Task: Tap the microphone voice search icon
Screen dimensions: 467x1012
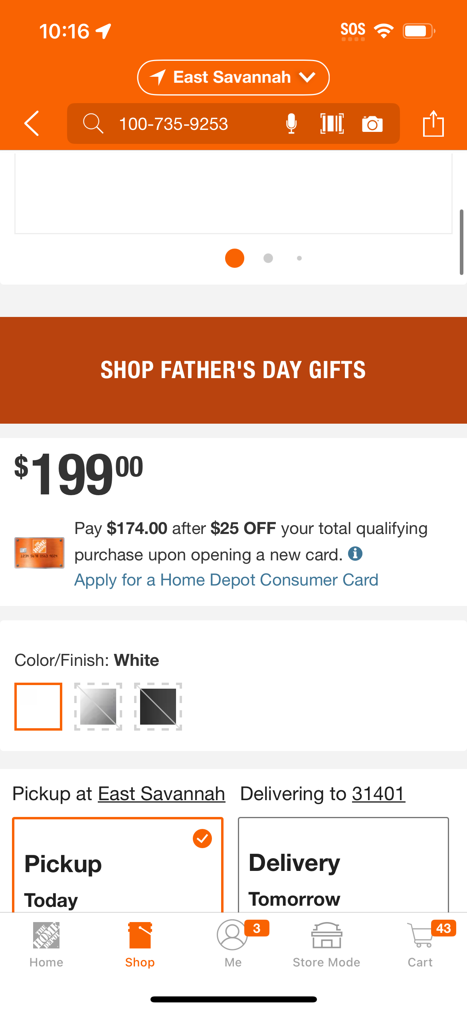Action: pyautogui.click(x=292, y=124)
